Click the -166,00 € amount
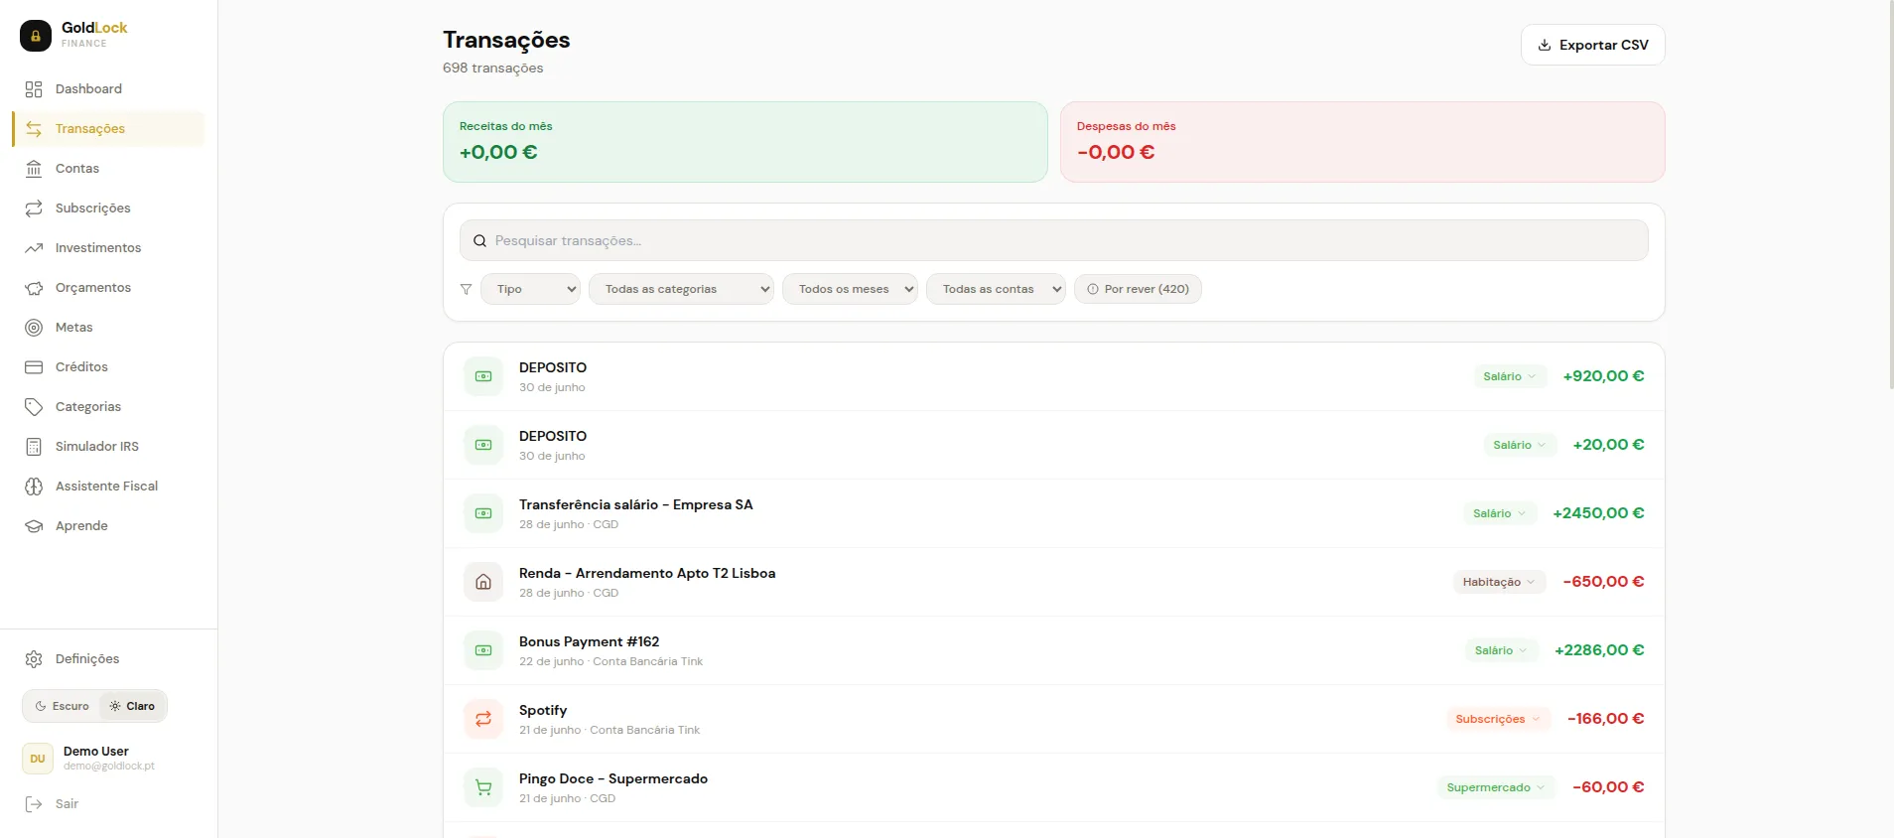Image resolution: width=1894 pixels, height=838 pixels. pos(1605,719)
